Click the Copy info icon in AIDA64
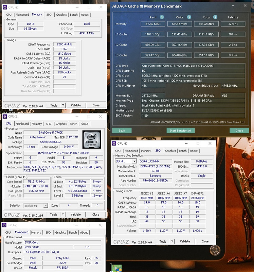Image resolution: width=254 pixels, height=272 pixels. pos(215,17)
